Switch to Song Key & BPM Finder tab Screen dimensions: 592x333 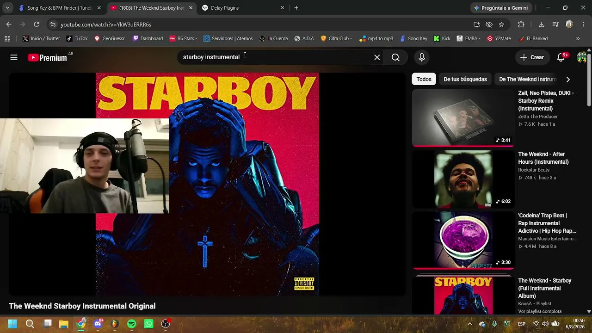pos(59,8)
